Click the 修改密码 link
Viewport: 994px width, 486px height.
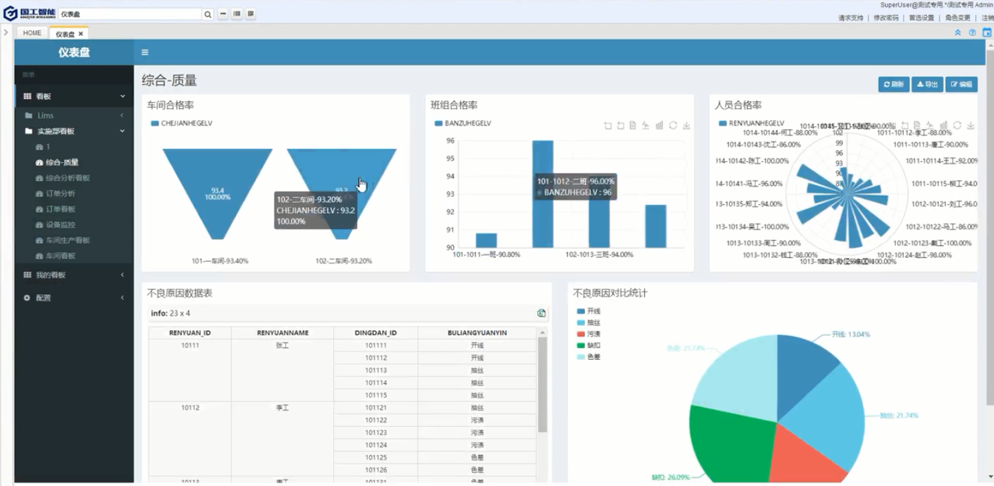(886, 18)
